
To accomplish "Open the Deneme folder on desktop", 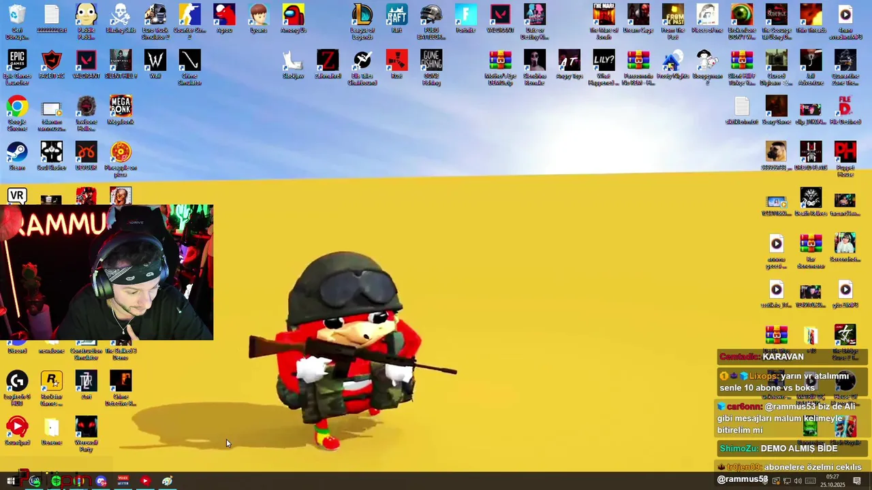I will coord(52,431).
